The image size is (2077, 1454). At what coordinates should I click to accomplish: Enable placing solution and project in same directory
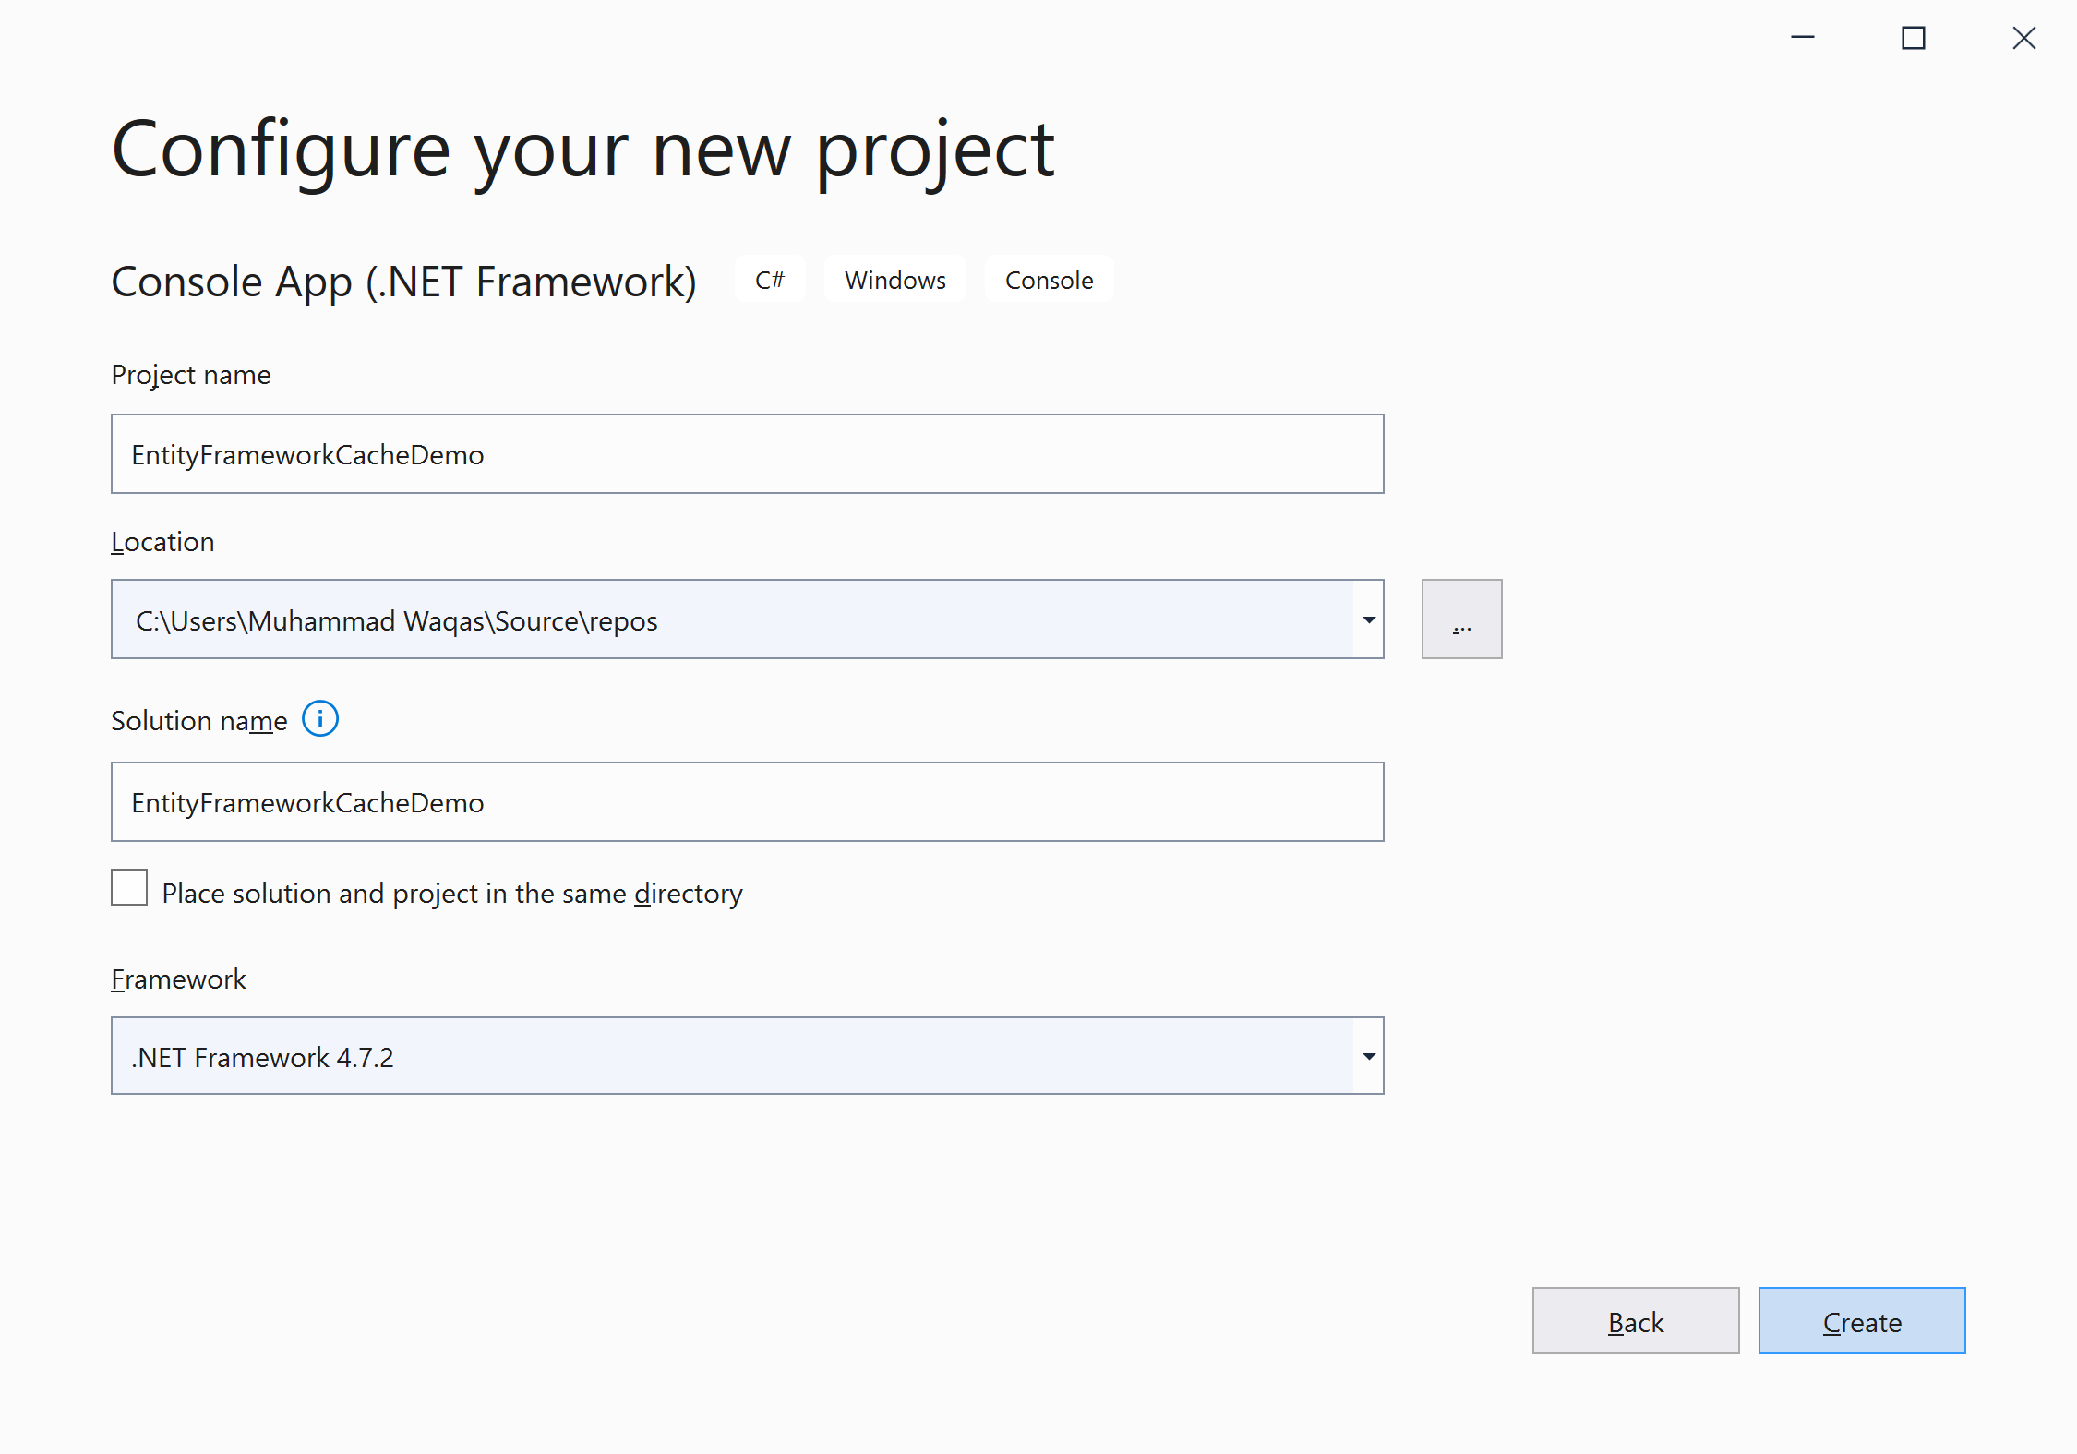pos(129,888)
